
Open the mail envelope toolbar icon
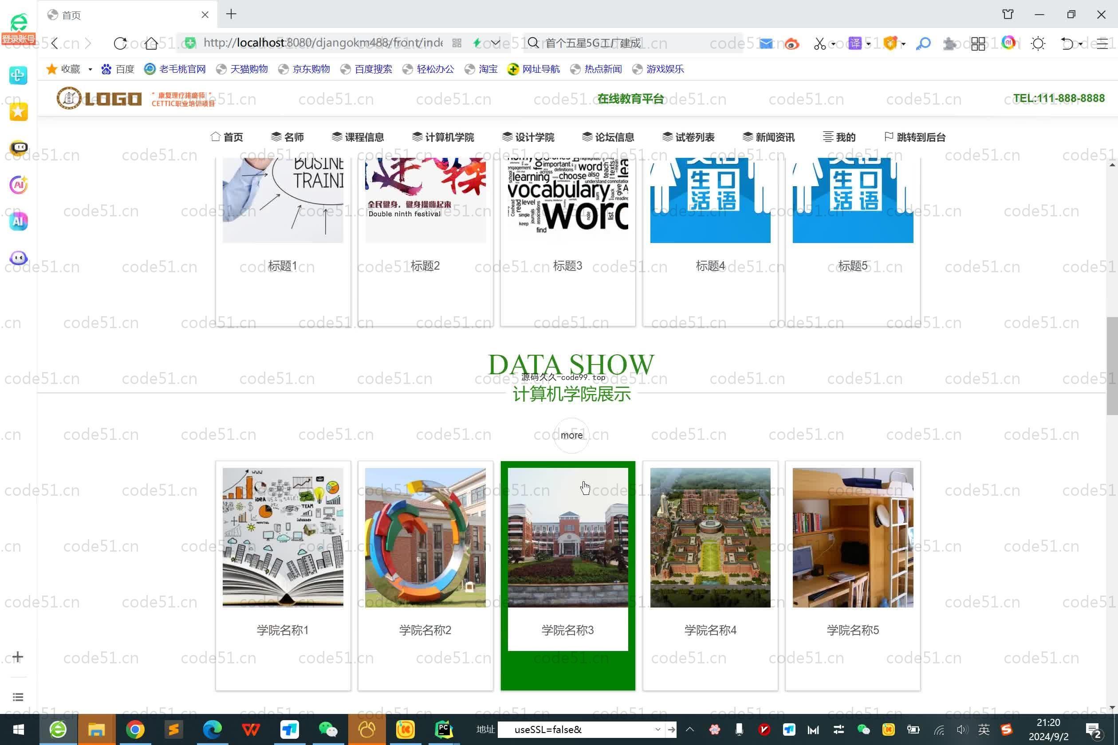[766, 44]
